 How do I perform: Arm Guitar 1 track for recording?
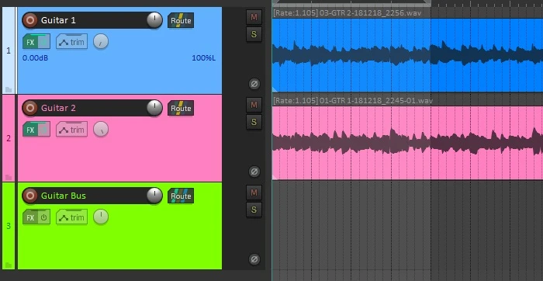click(x=30, y=20)
